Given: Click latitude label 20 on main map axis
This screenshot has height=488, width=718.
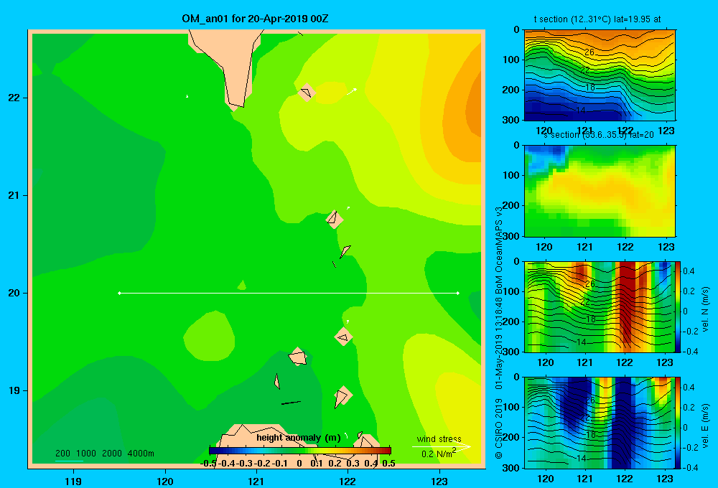Looking at the screenshot, I should pyautogui.click(x=14, y=293).
